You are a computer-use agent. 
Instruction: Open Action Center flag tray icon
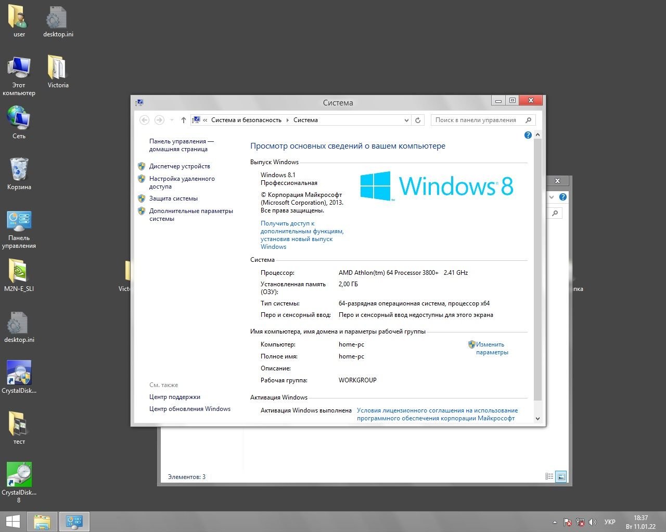[568, 522]
